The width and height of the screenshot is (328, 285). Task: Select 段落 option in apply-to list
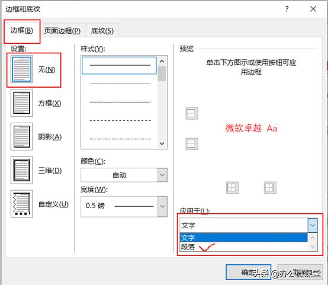coord(243,246)
